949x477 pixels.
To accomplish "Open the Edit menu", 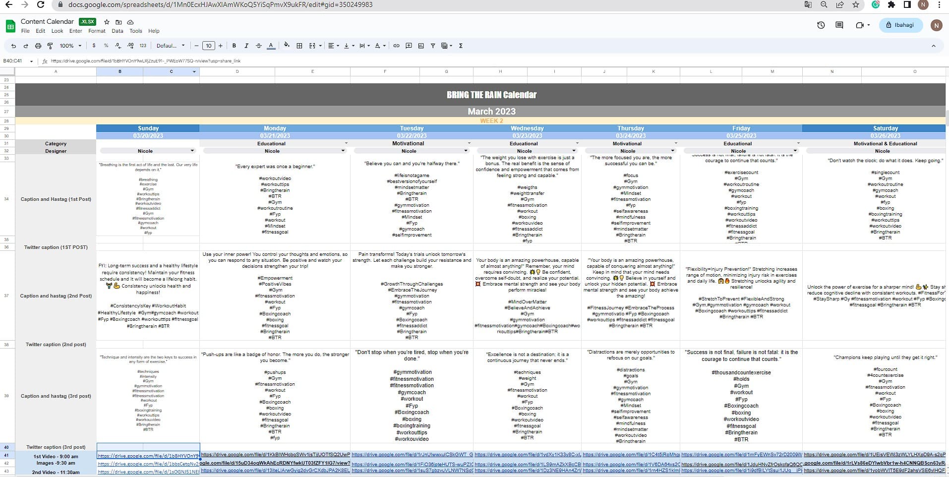I will point(41,31).
